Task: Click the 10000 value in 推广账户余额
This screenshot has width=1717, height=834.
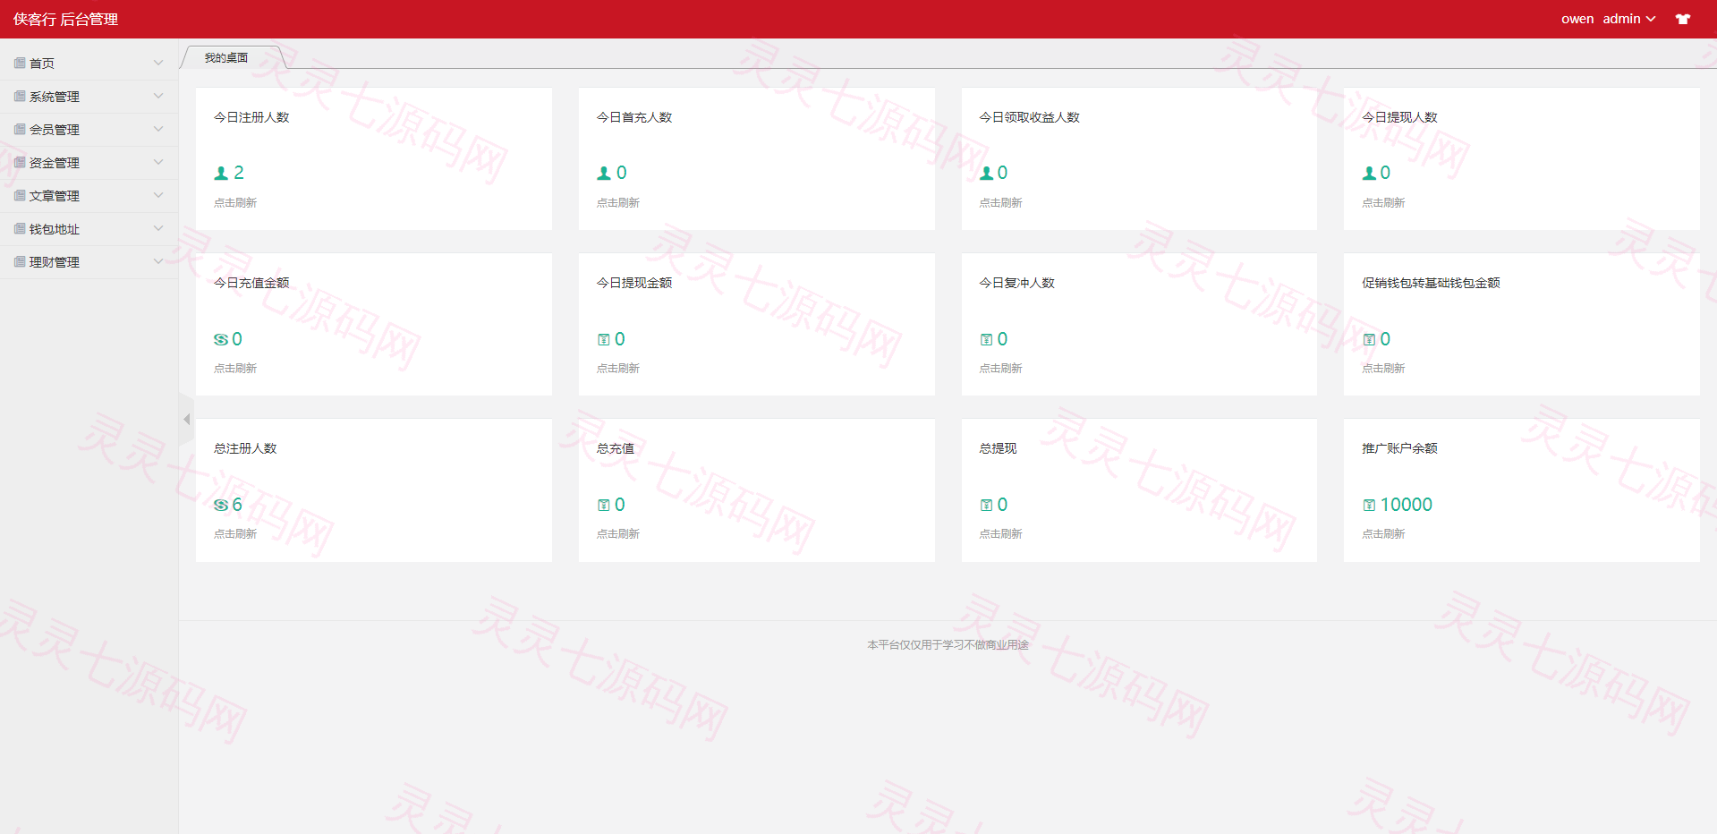Action: coord(1407,505)
